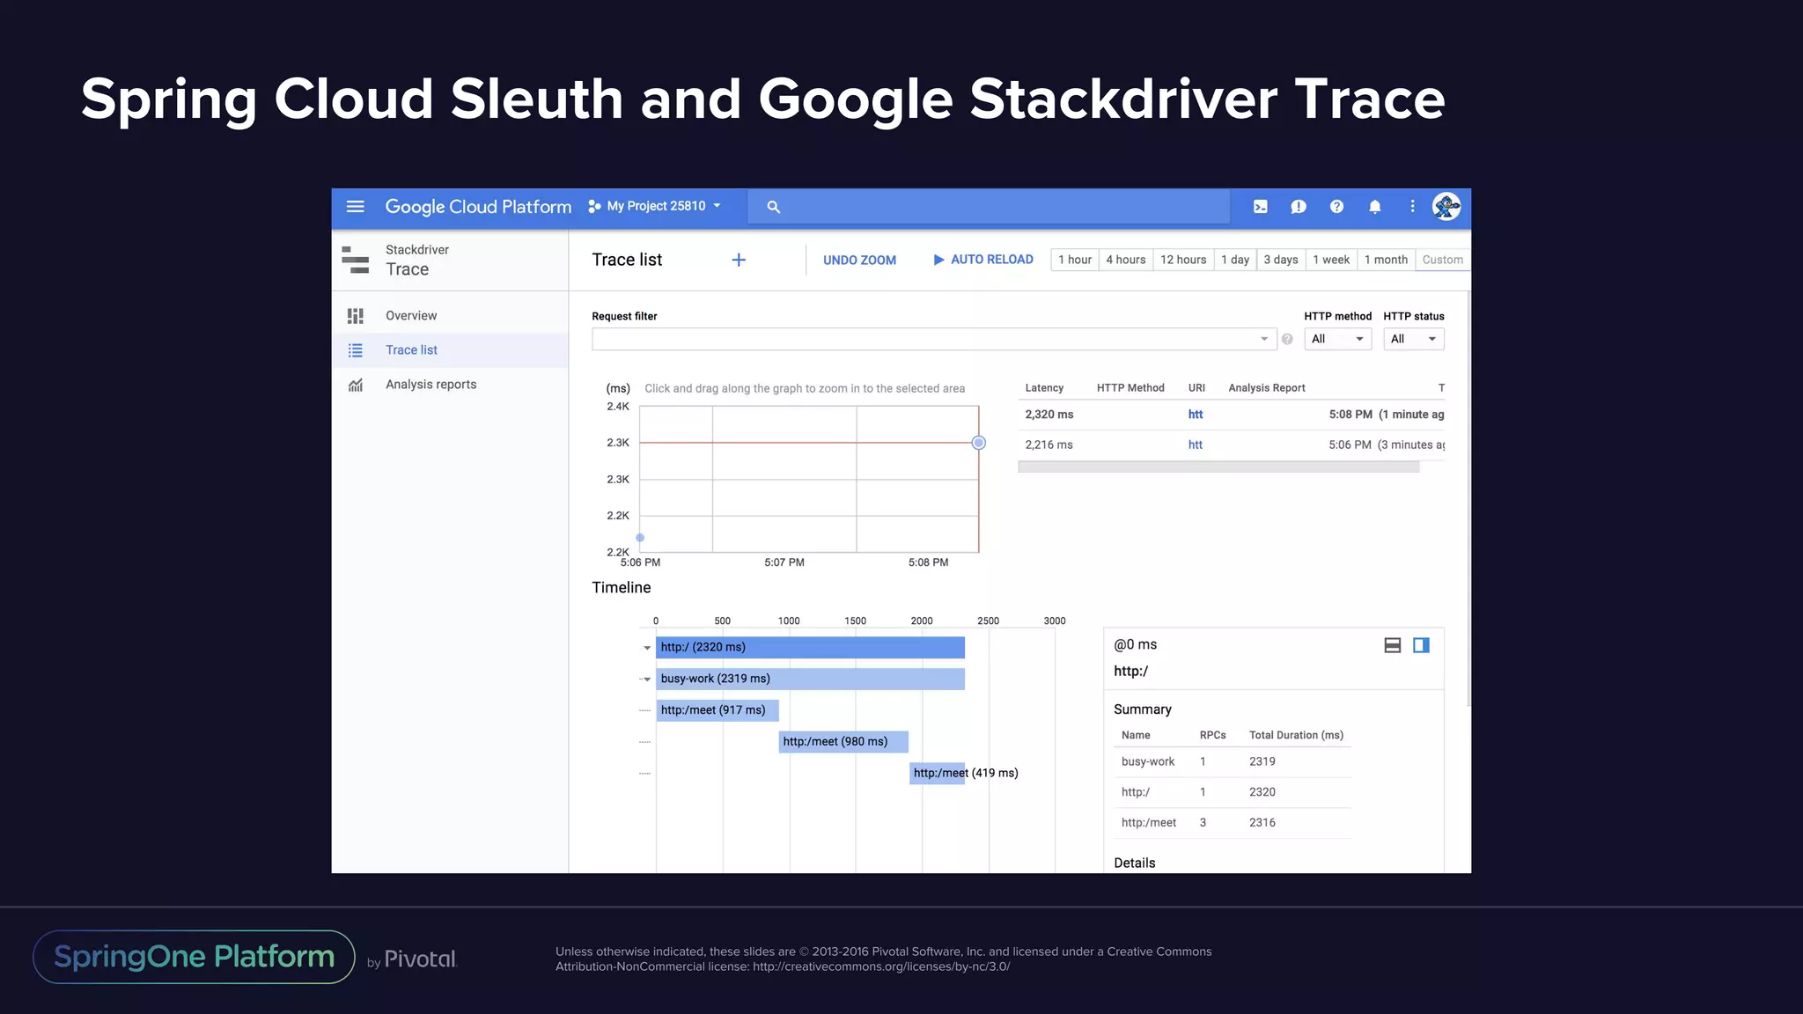Viewport: 1803px width, 1014px height.
Task: Sort traces by Latency column header
Action: pos(1044,388)
